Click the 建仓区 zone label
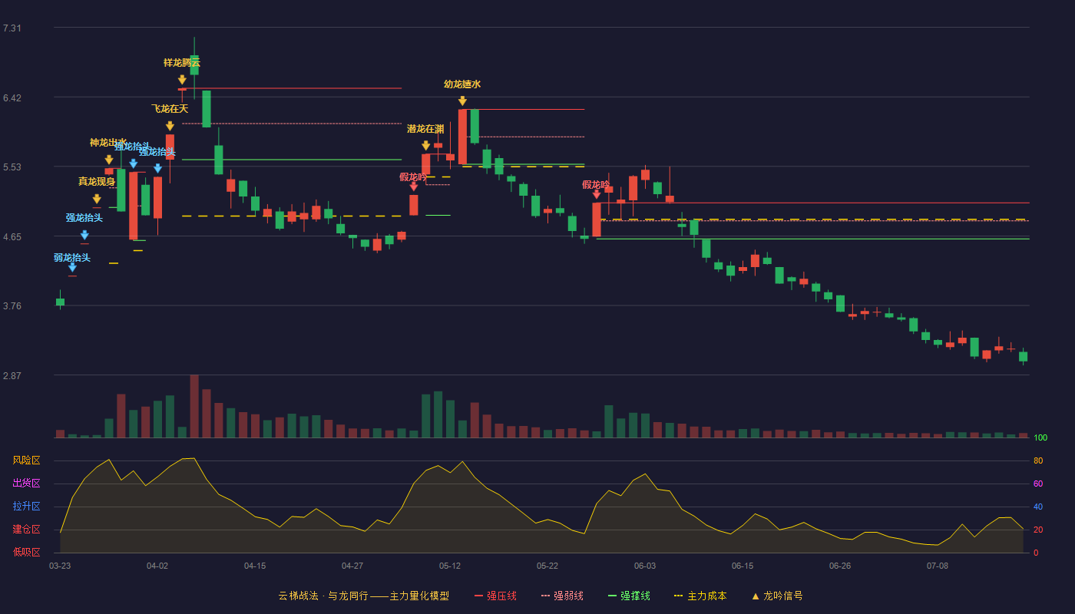1075x614 pixels. click(x=27, y=530)
